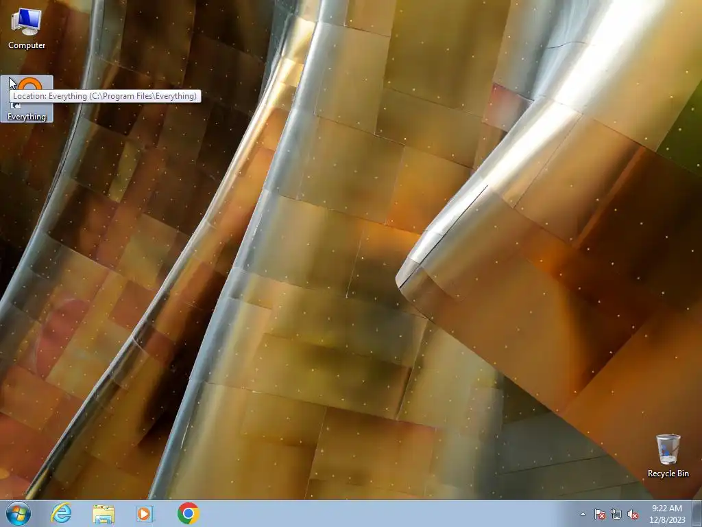Launch Internet Explorer from taskbar

61,513
